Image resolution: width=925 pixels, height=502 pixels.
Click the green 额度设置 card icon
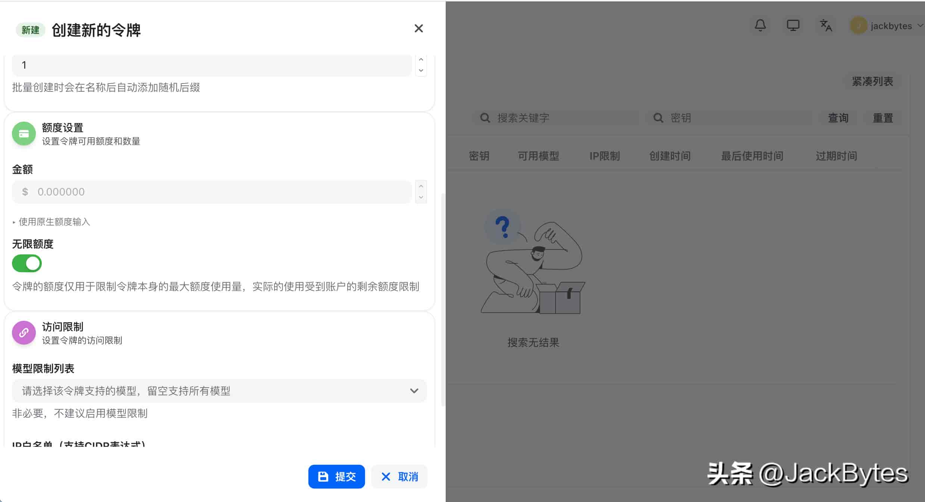(x=24, y=134)
